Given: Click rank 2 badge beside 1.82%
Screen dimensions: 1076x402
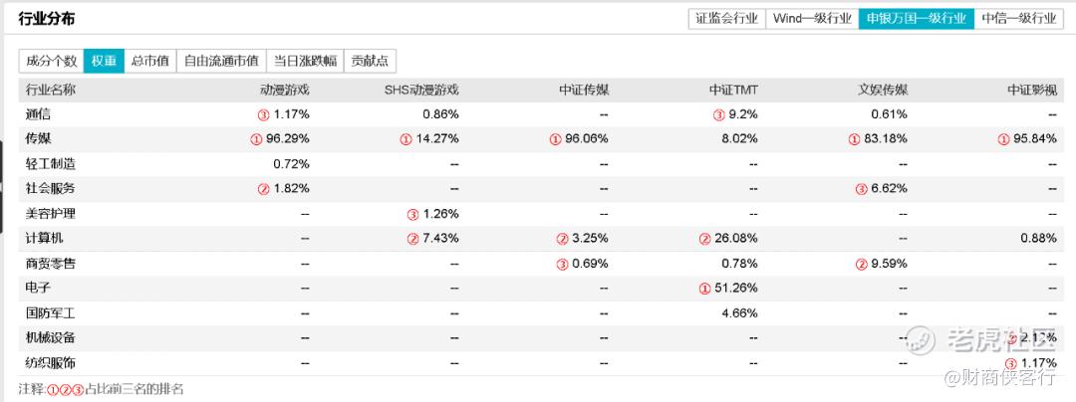Looking at the screenshot, I should (x=263, y=189).
